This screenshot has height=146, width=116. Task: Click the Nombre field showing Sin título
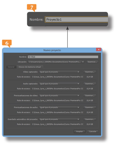click(x=63, y=57)
